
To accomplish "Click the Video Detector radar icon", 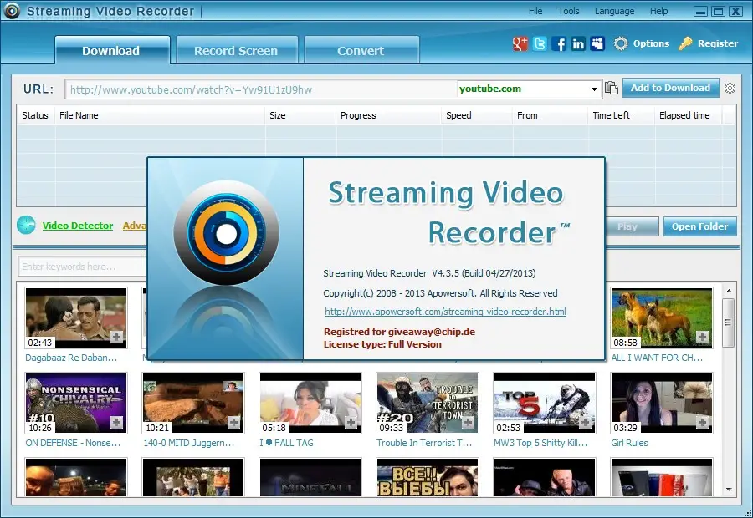I will tap(26, 225).
